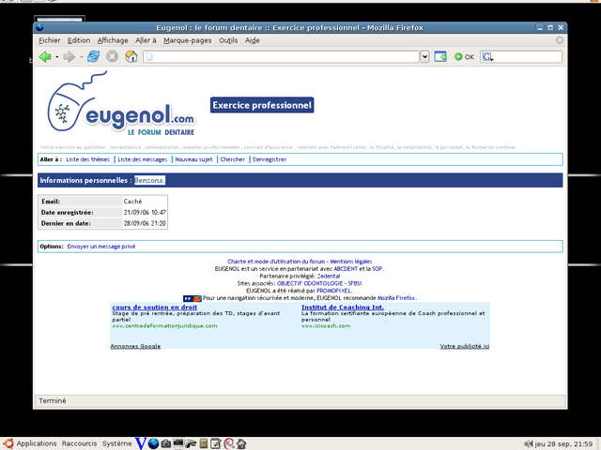601x450 pixels.
Task: Open the Forward button history dropdown arrow
Action: coord(82,57)
